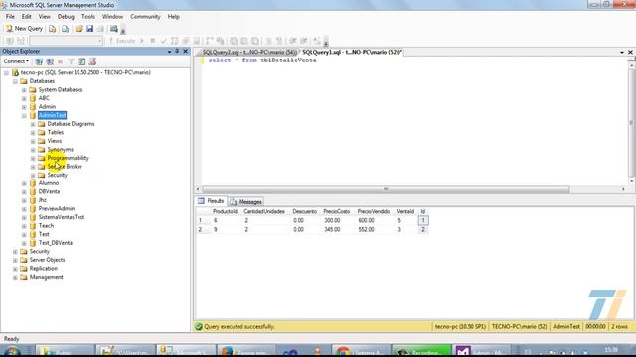Click the New Query button
The height and width of the screenshot is (357, 636).
pos(24,29)
